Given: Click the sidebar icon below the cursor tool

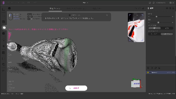Looking at the screenshot, I should pyautogui.click(x=4, y=46).
